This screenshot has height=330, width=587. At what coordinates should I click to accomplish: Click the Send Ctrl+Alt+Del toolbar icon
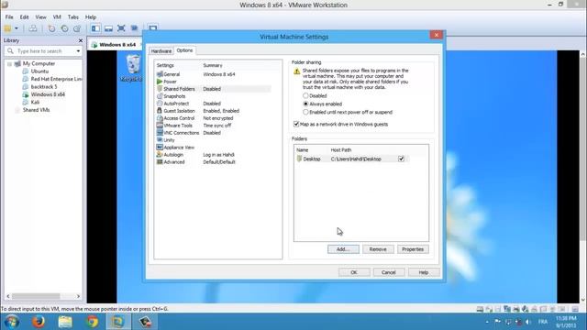(x=33, y=28)
